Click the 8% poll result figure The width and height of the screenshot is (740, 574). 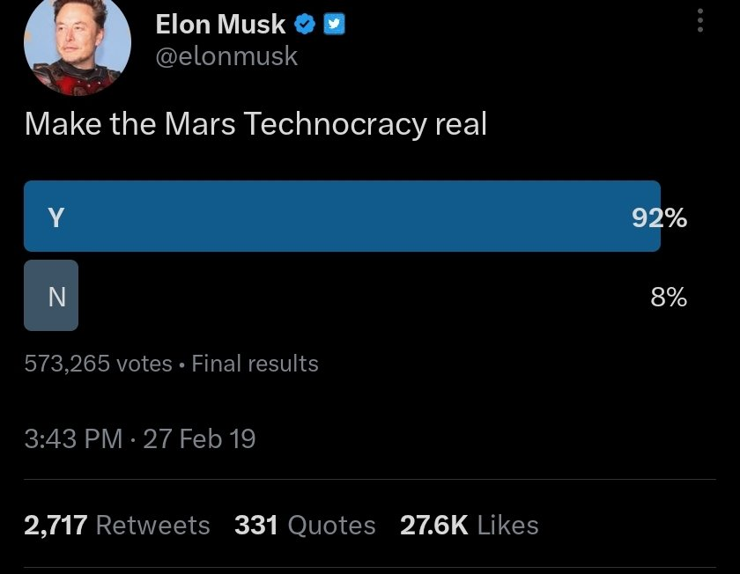(669, 297)
